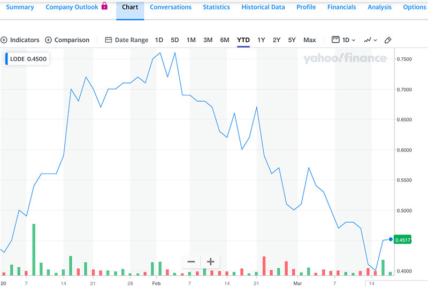
Task: Switch the range to 6M
Action: 225,40
